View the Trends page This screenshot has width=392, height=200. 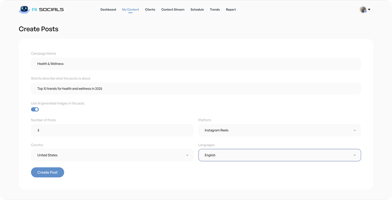point(215,10)
